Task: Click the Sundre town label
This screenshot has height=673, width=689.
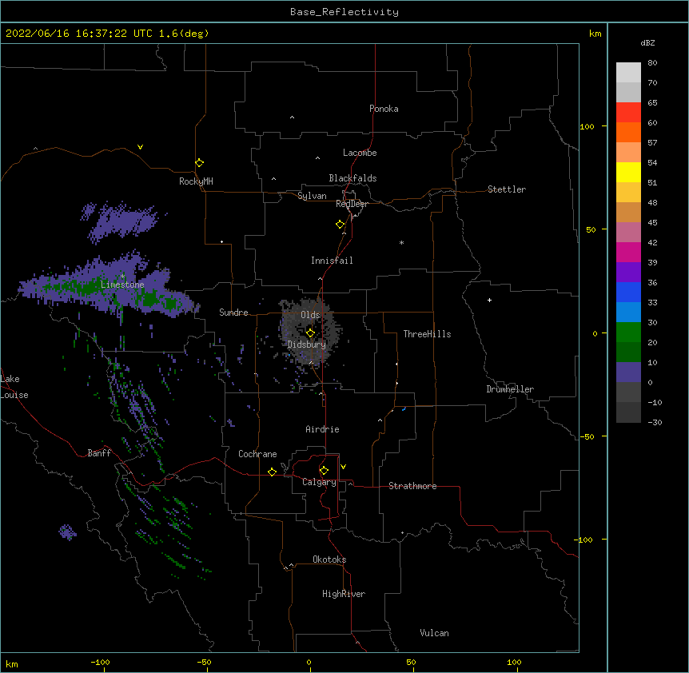Action: (233, 313)
